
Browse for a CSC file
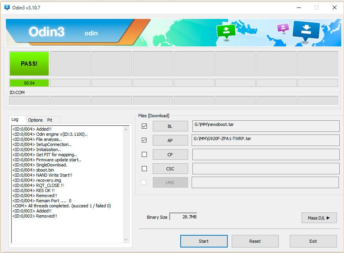[x=170, y=168]
